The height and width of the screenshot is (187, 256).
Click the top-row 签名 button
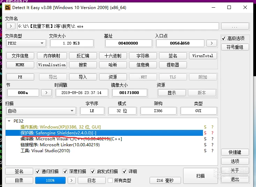173,56
